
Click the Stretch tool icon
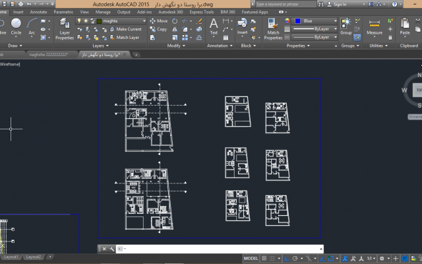point(152,38)
